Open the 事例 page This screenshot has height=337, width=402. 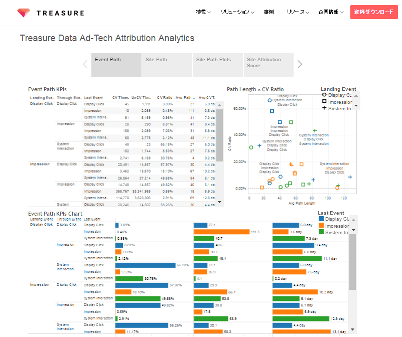pos(269,12)
